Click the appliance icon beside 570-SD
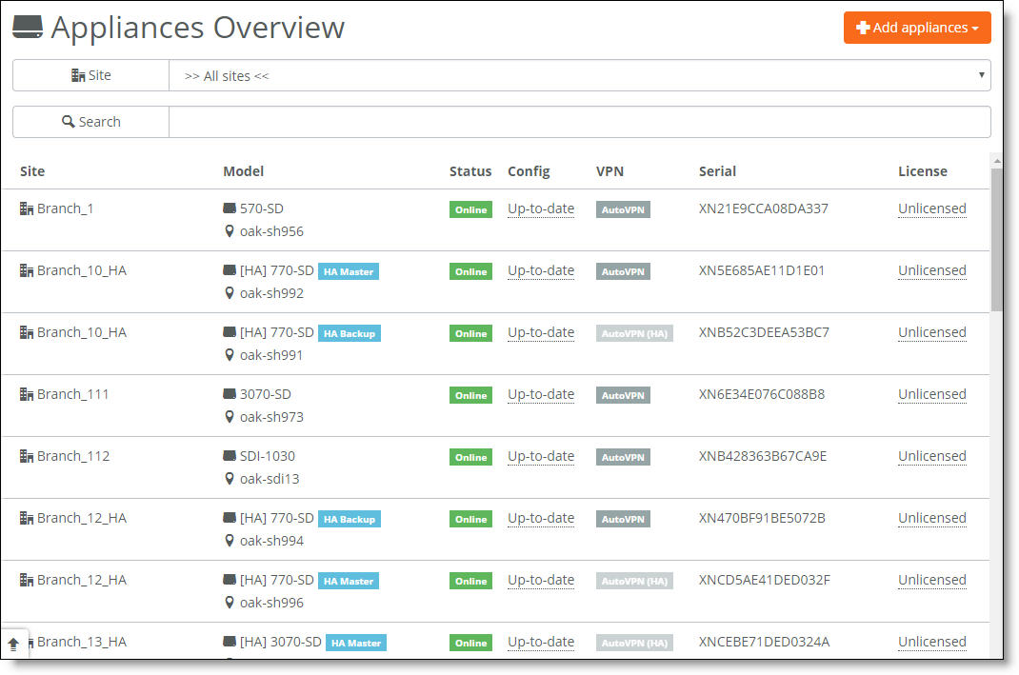Screen dimensions: 1019x675 [230, 208]
